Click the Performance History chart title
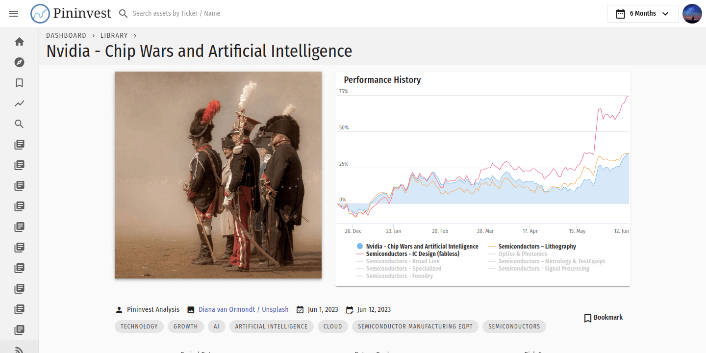 [x=382, y=80]
